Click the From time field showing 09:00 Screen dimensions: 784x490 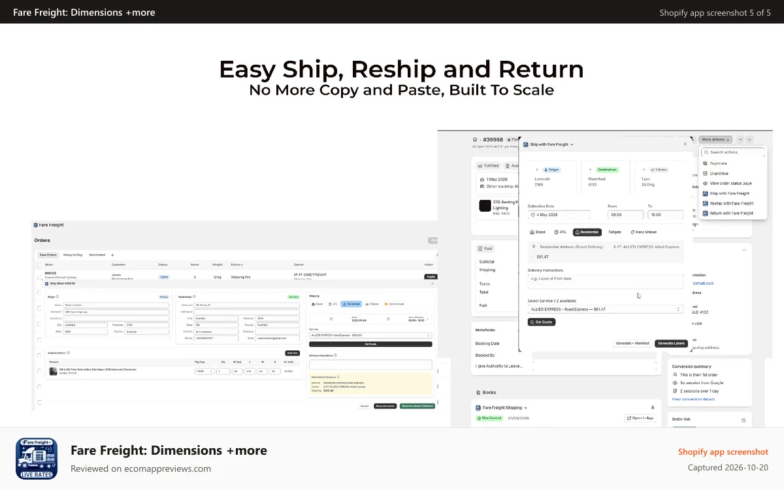[625, 215]
